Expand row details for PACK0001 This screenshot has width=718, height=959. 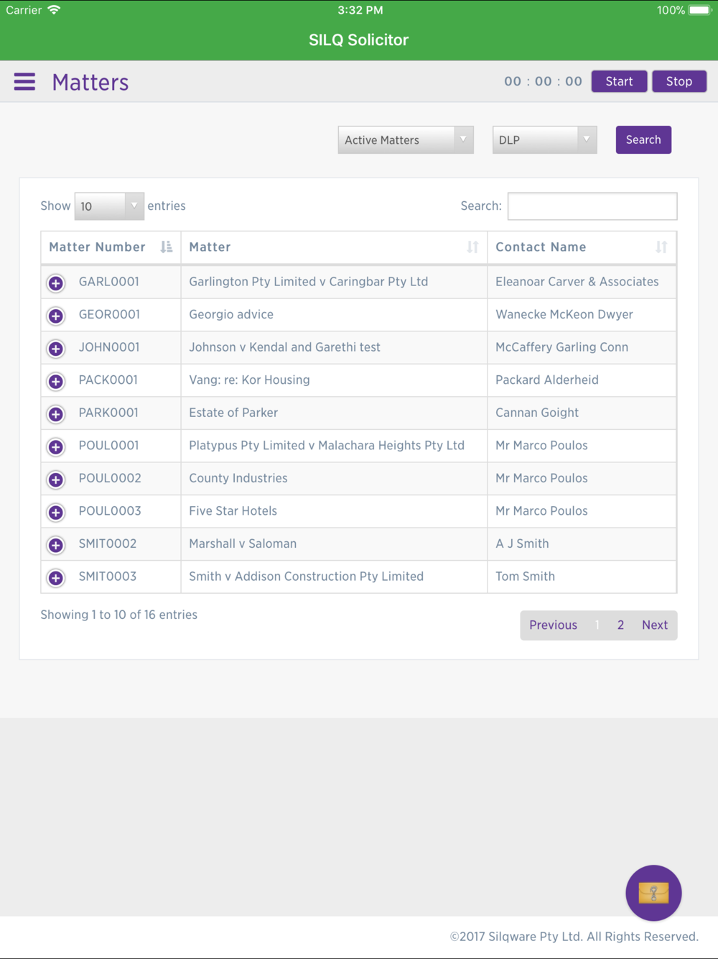coord(55,381)
